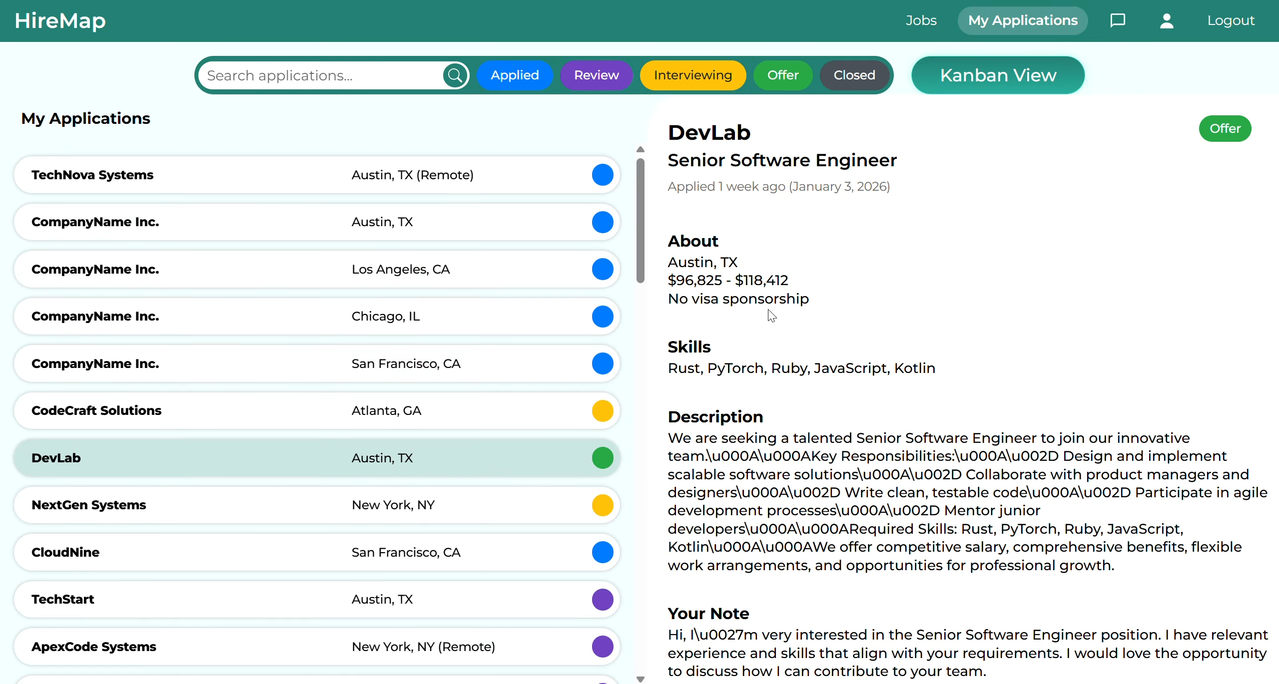Click the HireMap logo
Image resolution: width=1279 pixels, height=684 pixels.
coord(60,20)
